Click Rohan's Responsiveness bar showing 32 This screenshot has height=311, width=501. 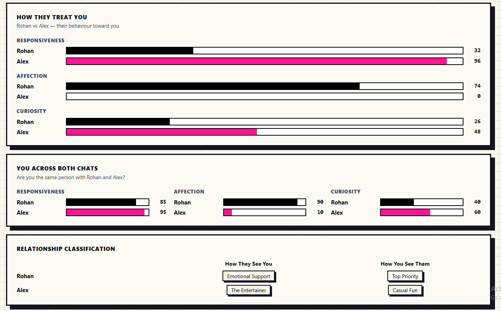265,50
